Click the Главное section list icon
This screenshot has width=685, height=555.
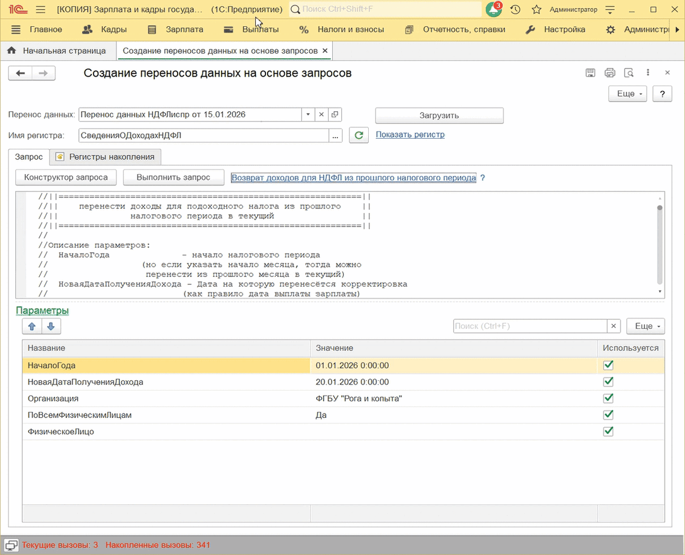(16, 30)
